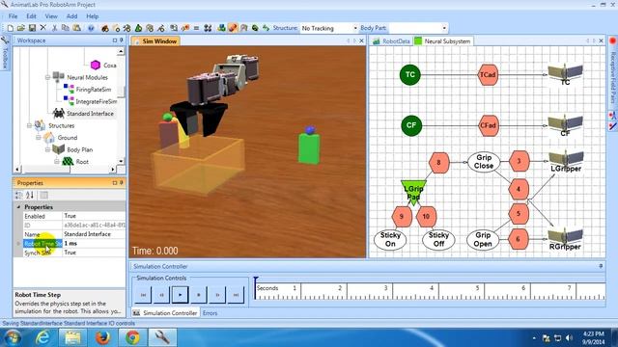This screenshot has width=618, height=347.
Task: Select the CFad hexagon adapter node
Action: pos(488,125)
